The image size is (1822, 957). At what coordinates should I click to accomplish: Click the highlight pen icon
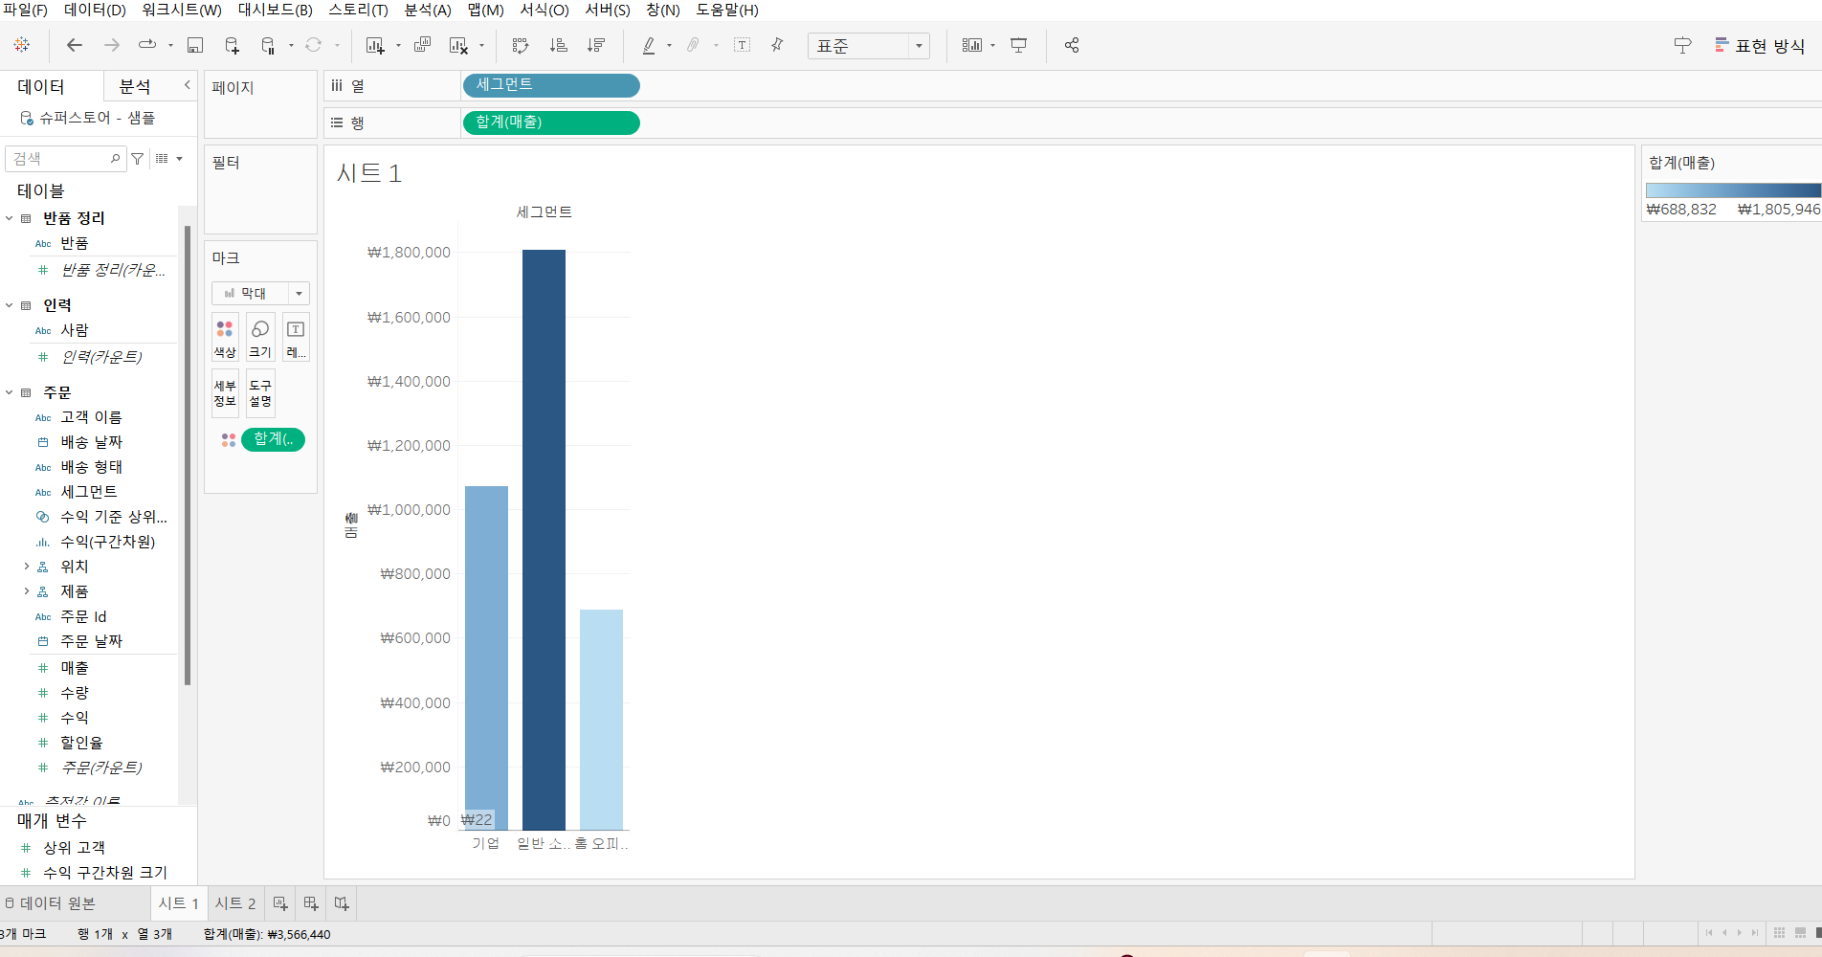(649, 45)
